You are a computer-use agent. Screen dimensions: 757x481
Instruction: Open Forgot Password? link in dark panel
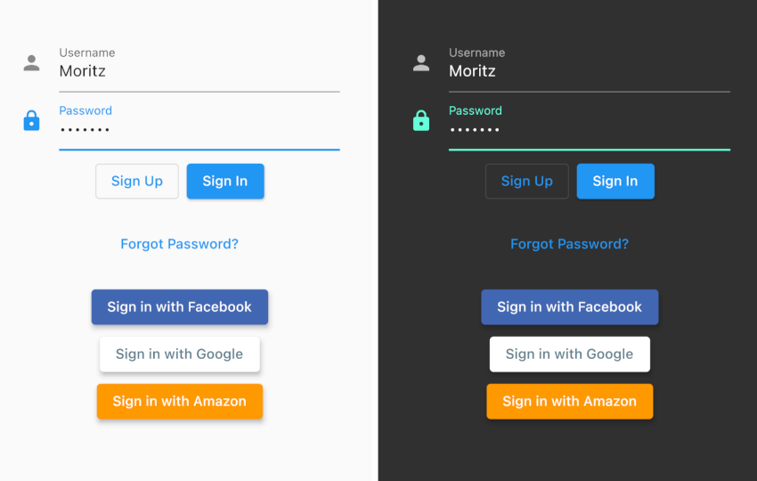570,244
